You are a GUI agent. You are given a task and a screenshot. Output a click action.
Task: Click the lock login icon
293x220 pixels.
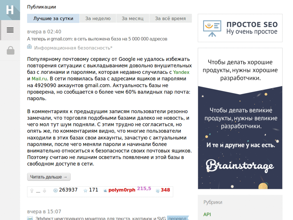click(x=11, y=50)
